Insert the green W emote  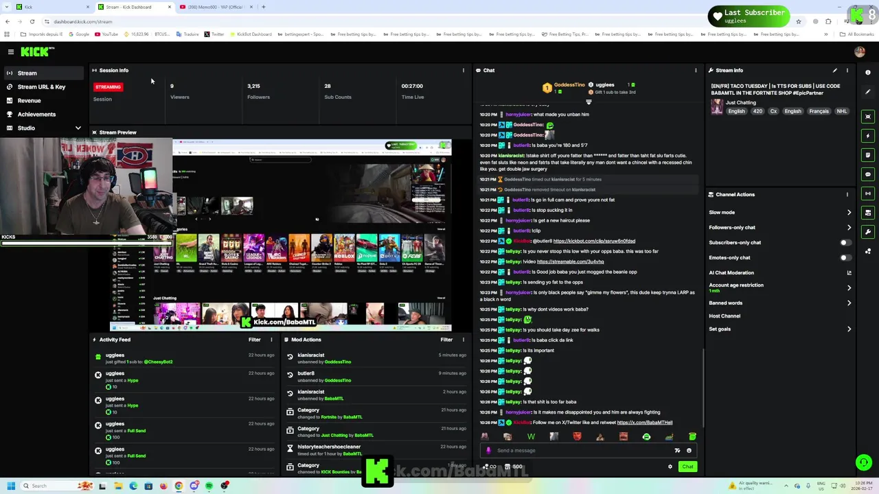point(531,436)
